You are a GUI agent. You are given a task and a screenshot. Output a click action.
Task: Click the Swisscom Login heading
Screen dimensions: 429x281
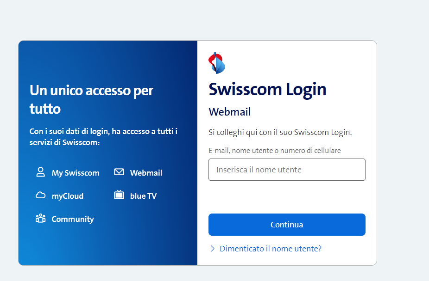267,89
